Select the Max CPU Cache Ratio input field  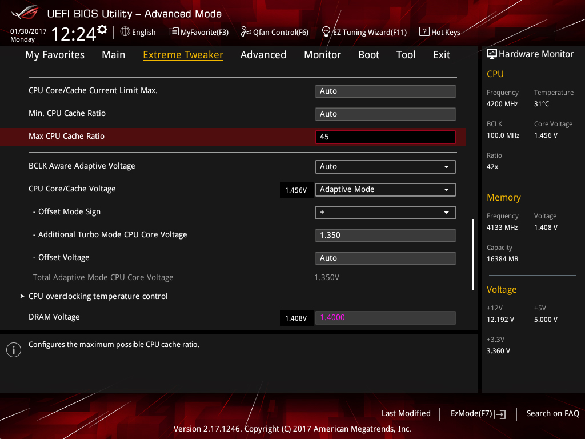[386, 137]
